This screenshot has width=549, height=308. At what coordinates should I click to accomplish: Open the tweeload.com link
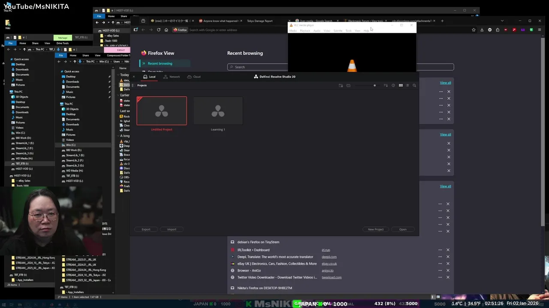point(332,277)
